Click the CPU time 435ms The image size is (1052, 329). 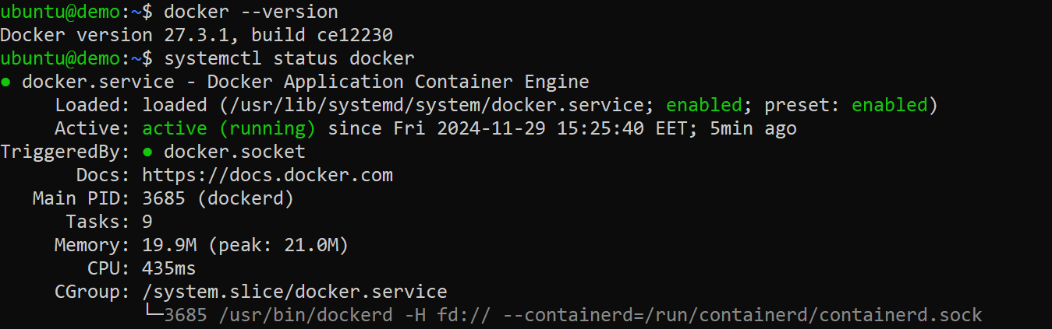tap(169, 268)
